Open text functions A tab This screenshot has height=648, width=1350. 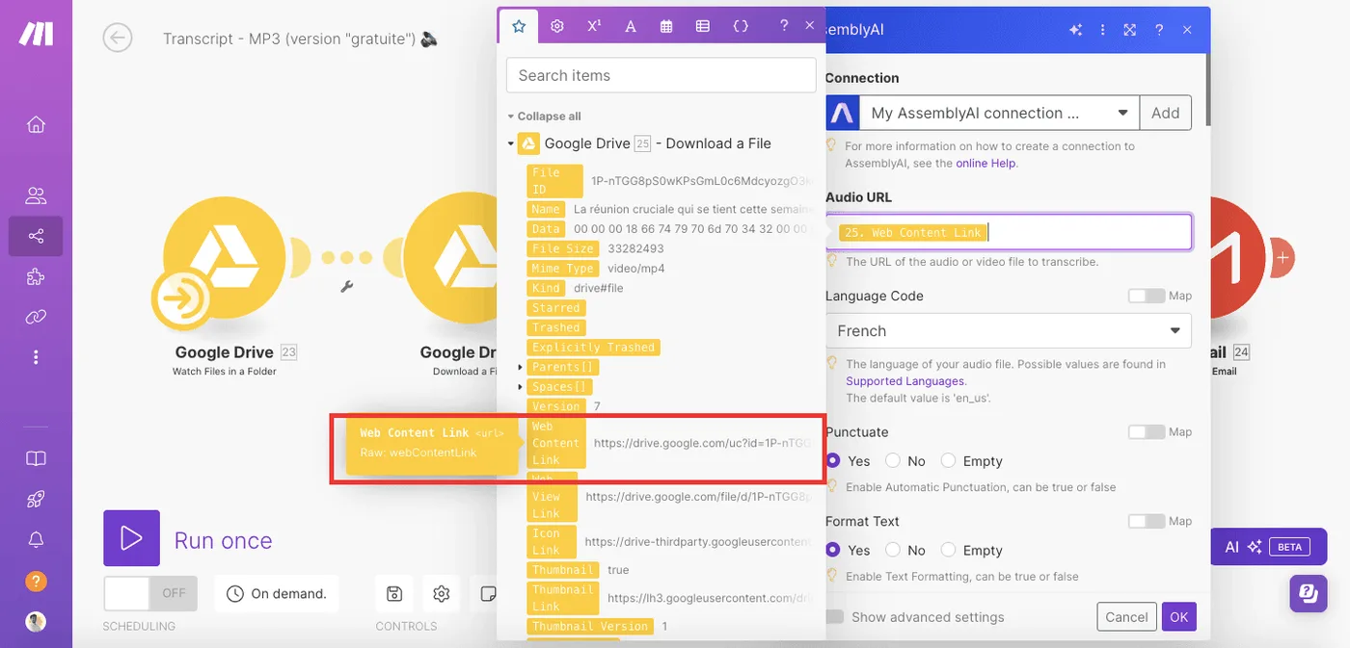[630, 26]
